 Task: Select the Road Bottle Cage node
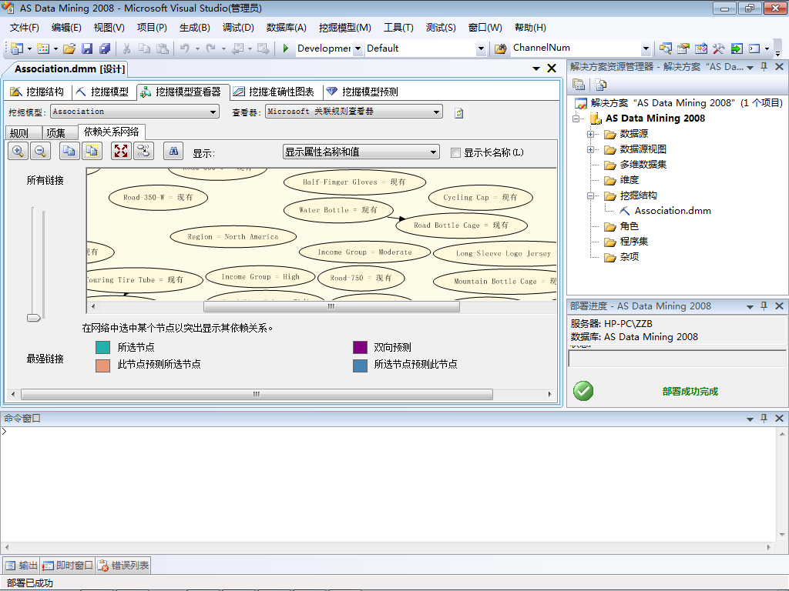(462, 225)
